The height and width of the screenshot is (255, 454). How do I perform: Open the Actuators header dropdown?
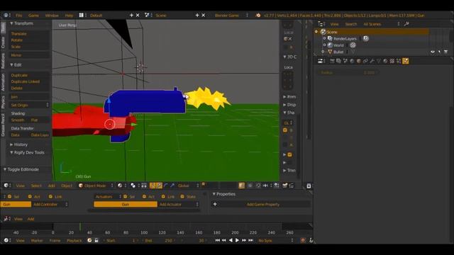108,197
